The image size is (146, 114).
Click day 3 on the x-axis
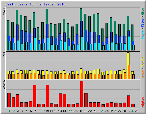[x=18, y=111]
